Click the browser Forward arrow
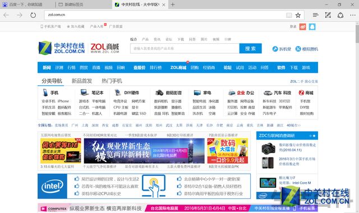 point(20,15)
